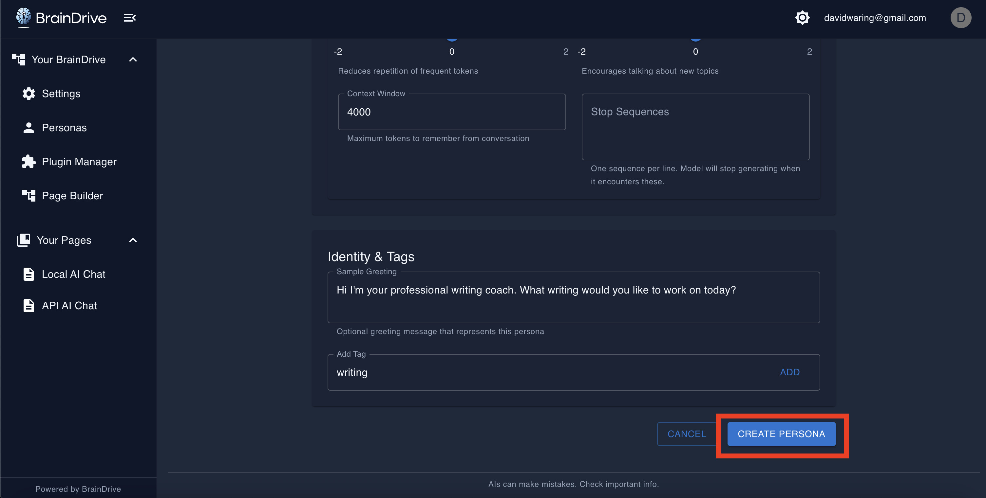Click the BrainDrive brain logo icon
The image size is (986, 498).
coord(23,17)
